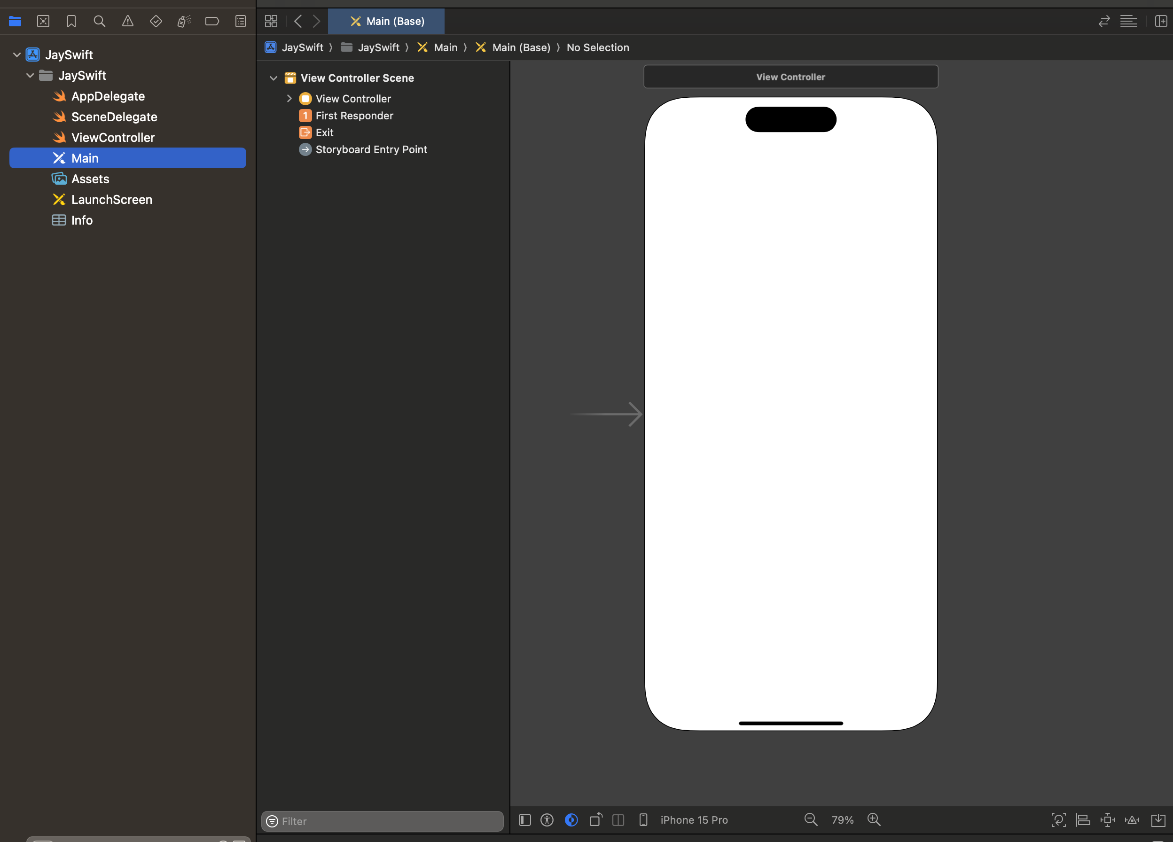The height and width of the screenshot is (842, 1173).
Task: Click the zoom in magnifier icon
Action: click(x=874, y=820)
